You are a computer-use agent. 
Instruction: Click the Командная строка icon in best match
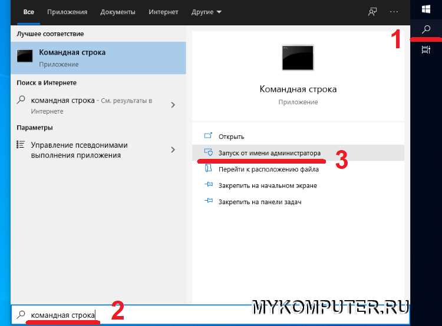pos(25,56)
